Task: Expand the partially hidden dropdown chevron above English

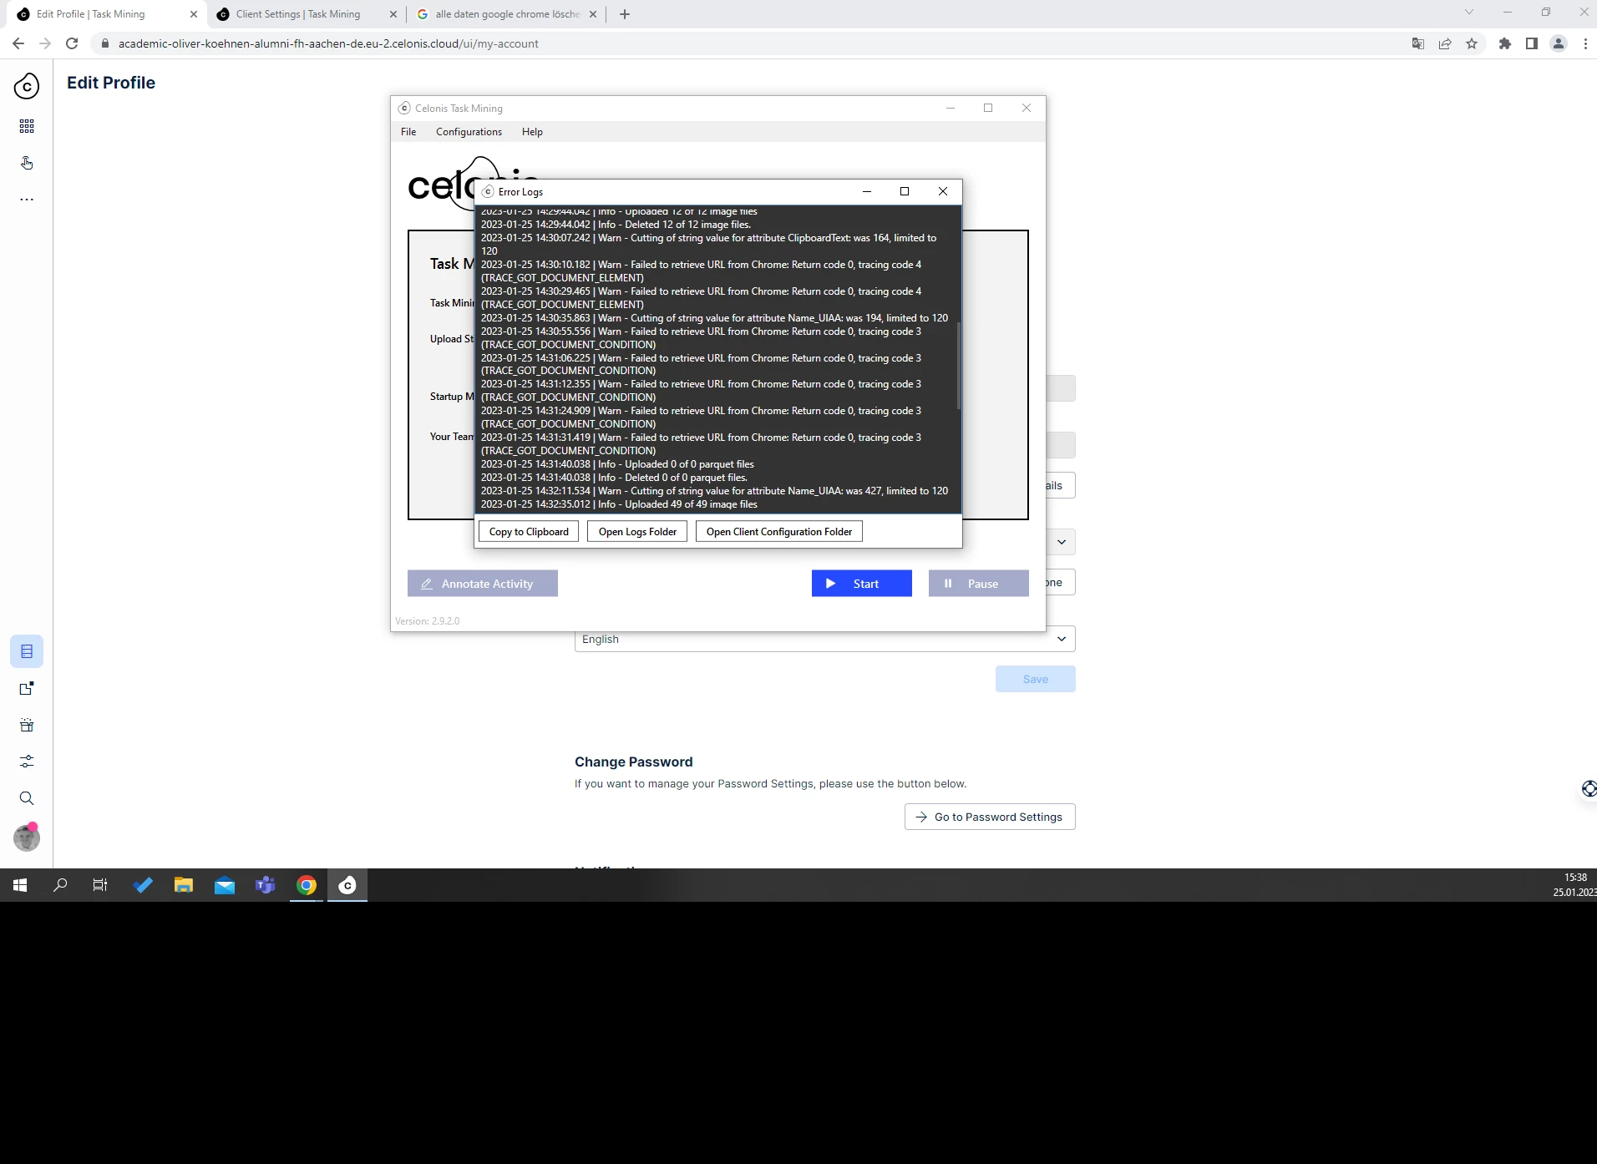Action: click(1062, 542)
